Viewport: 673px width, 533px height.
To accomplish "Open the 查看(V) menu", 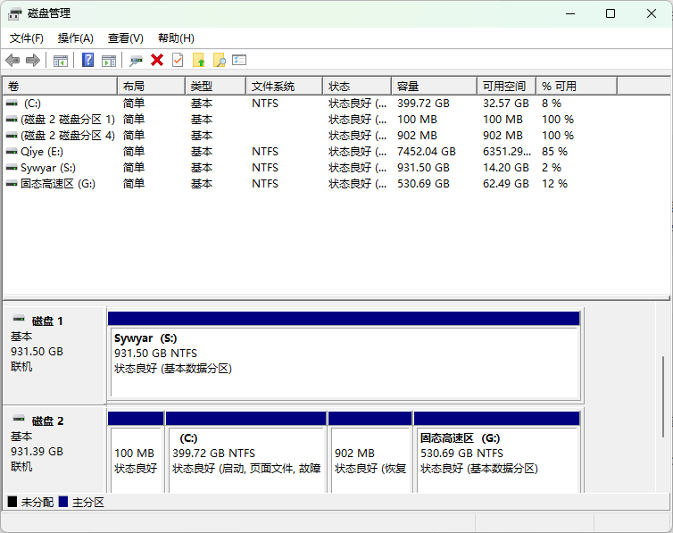I will [125, 38].
